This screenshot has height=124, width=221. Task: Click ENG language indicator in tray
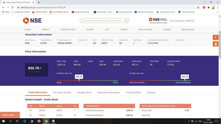[x=200, y=121]
